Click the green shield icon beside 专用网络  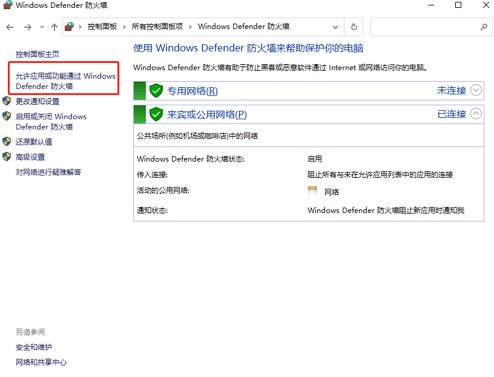pyautogui.click(x=156, y=90)
